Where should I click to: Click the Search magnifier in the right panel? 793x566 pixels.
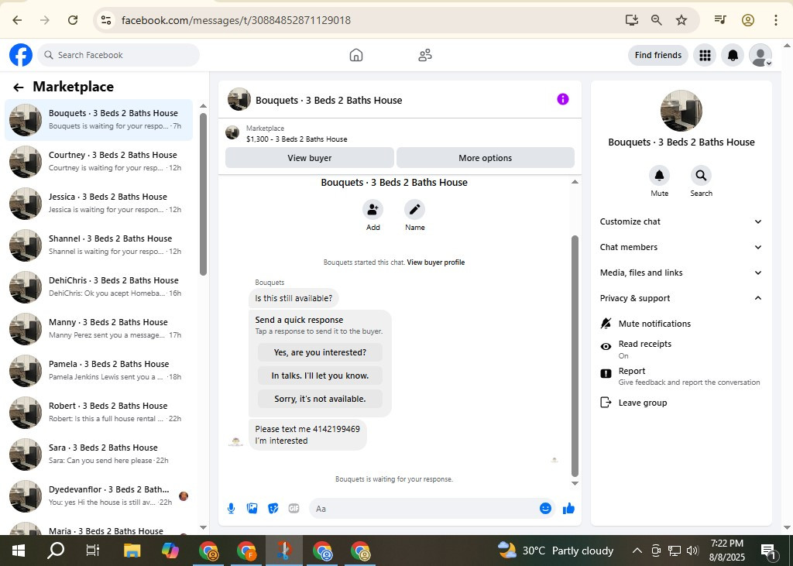click(x=701, y=176)
